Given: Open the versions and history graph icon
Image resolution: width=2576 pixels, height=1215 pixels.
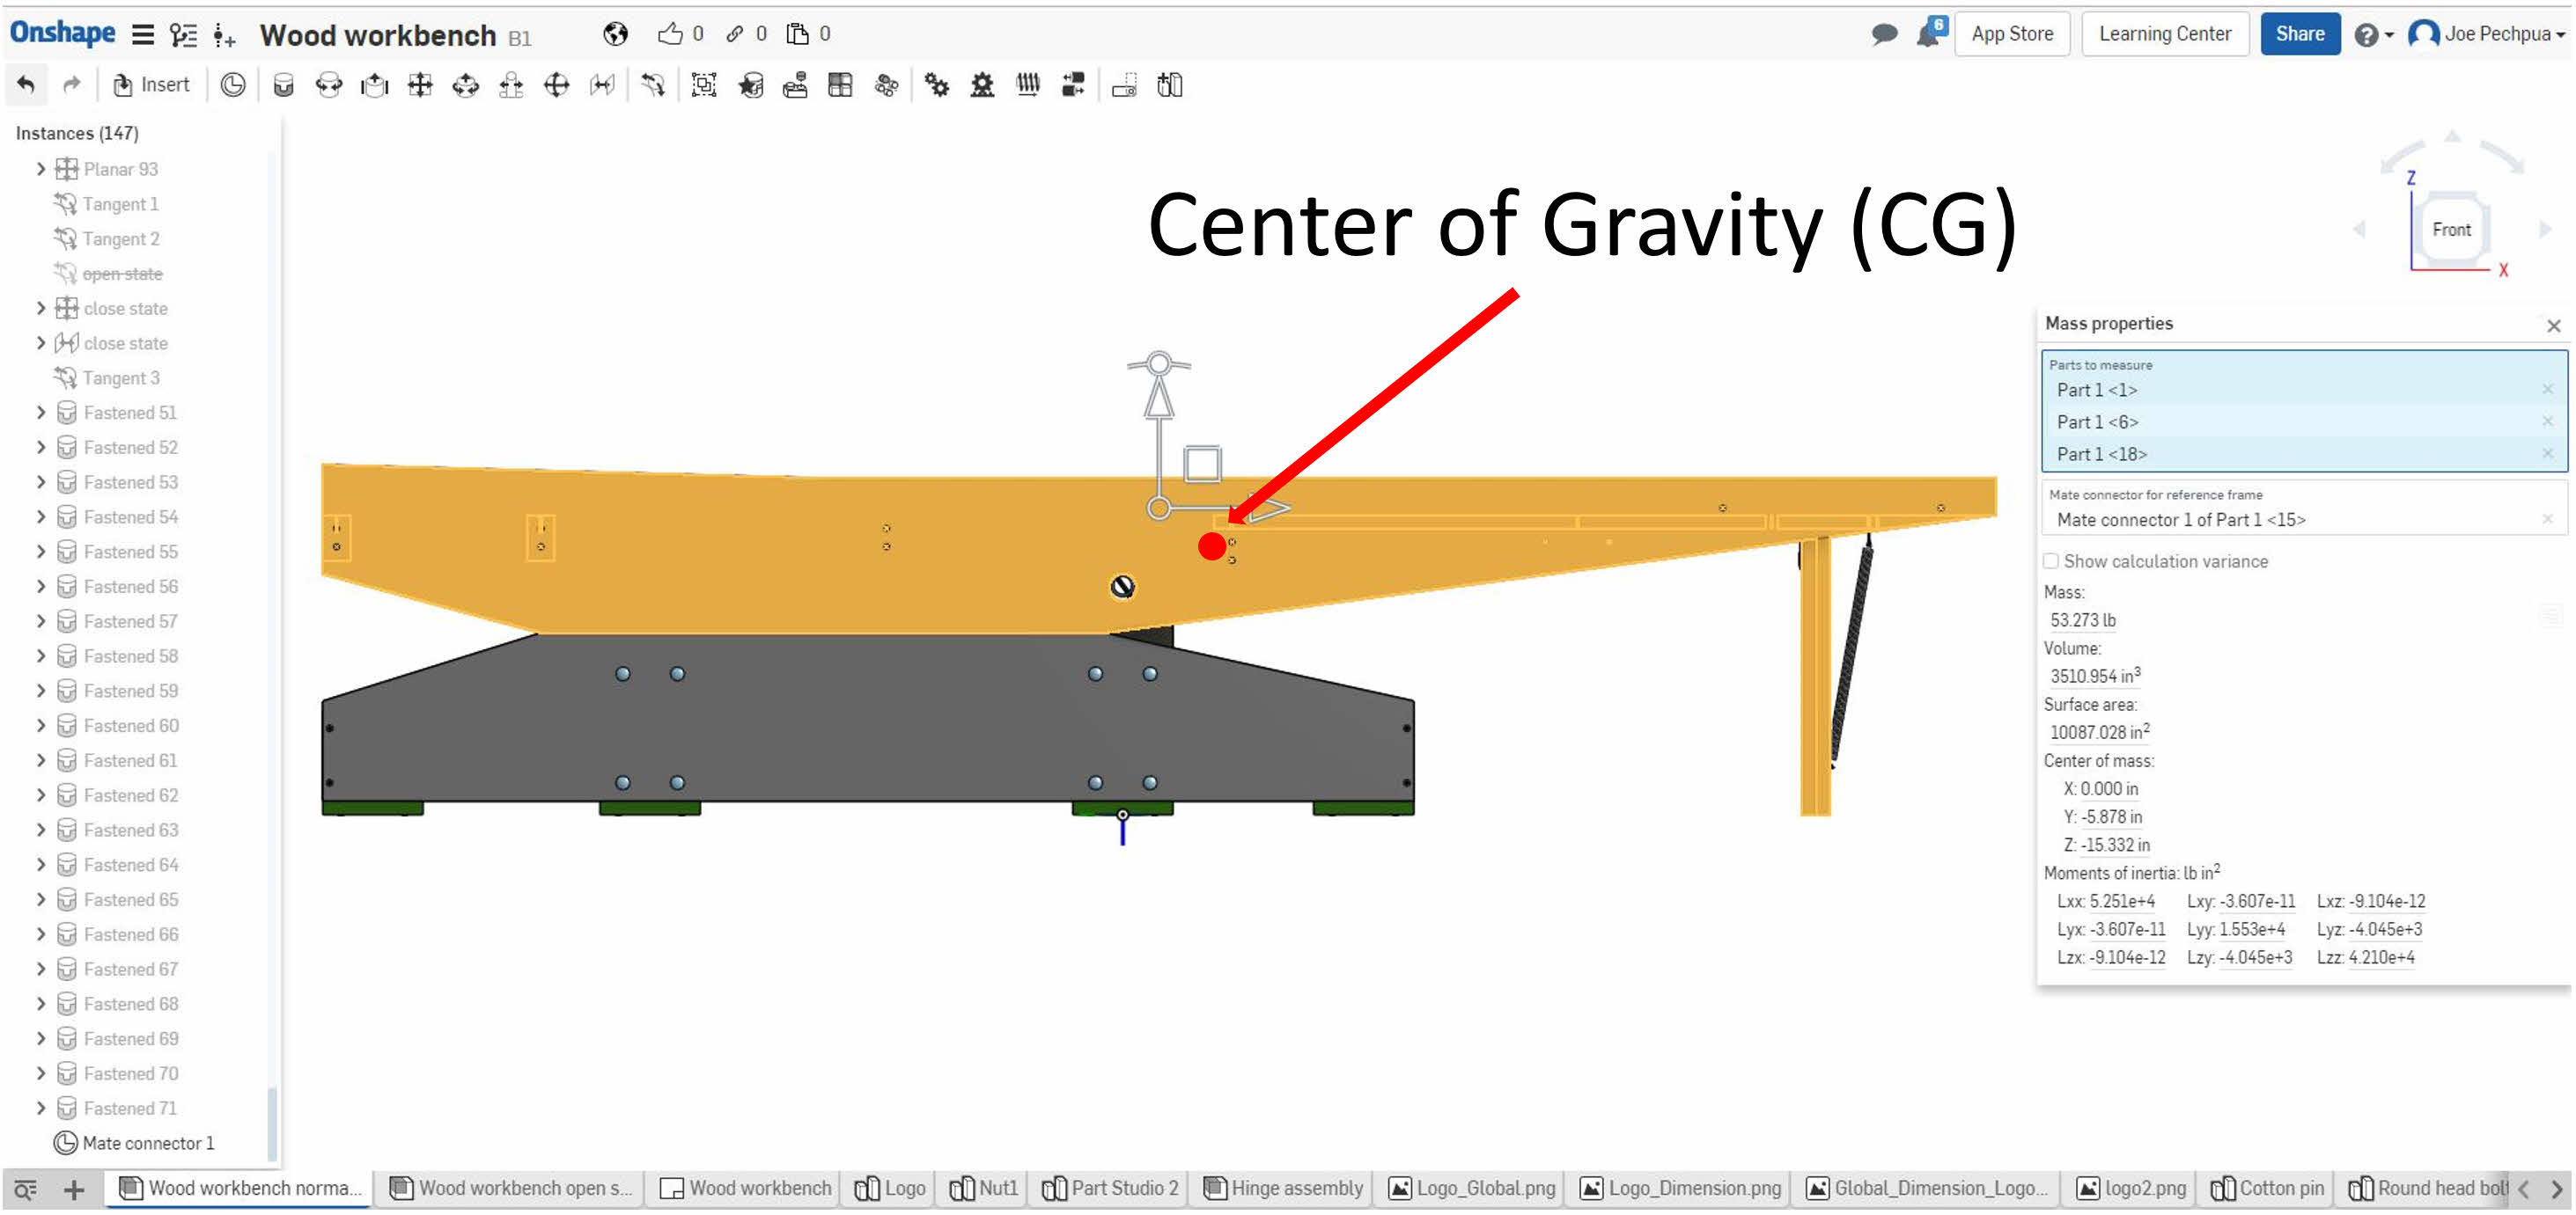Looking at the screenshot, I should (183, 35).
